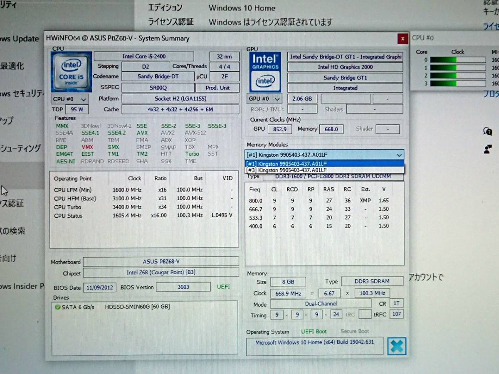Expand the Memory Modules combo box arrow

coord(399,155)
